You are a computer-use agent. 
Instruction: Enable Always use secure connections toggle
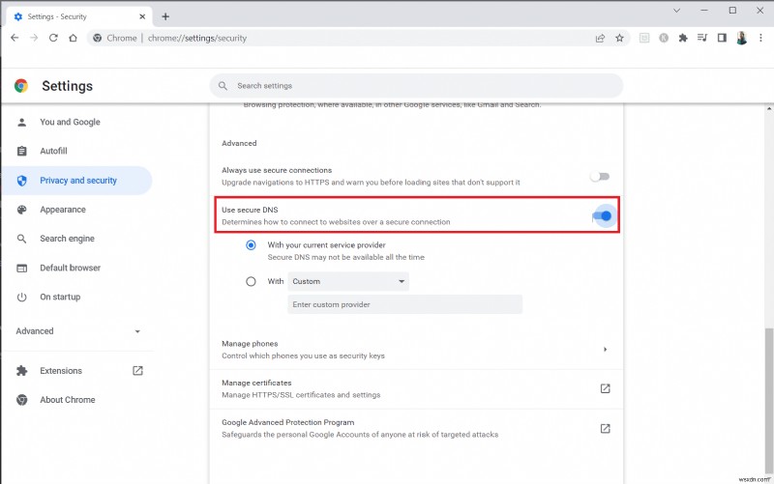[601, 176]
